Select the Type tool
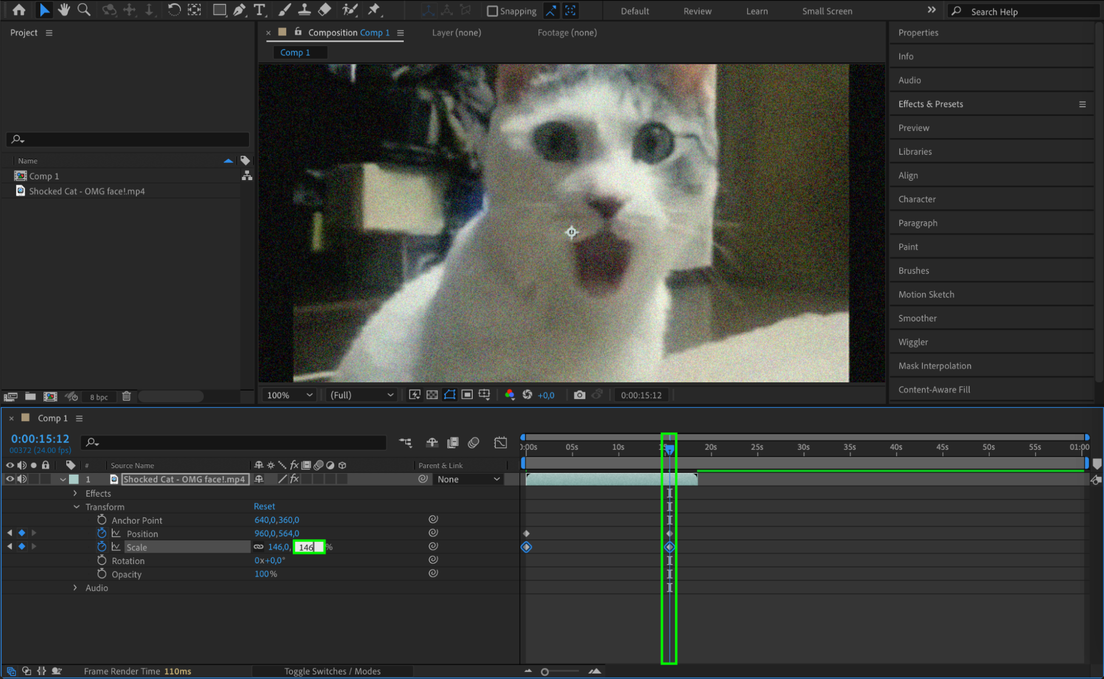1104x679 pixels. 259,9
